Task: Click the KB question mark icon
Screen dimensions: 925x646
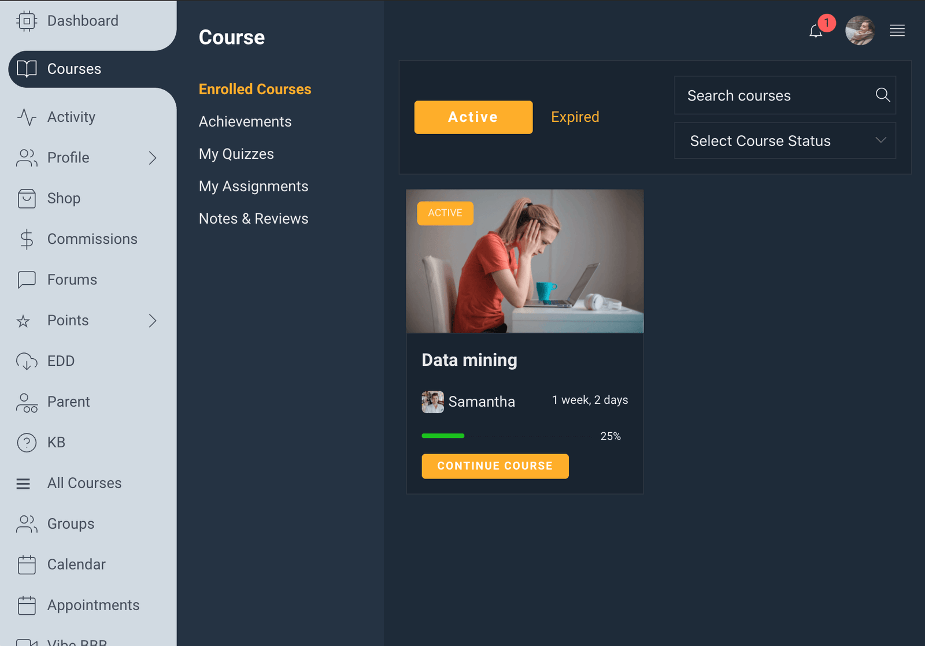Action: pos(27,443)
